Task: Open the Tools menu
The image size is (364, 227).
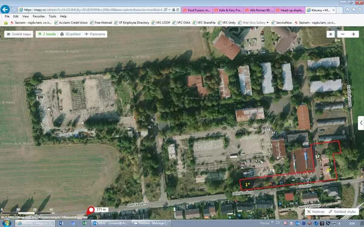Action: tap(52, 16)
